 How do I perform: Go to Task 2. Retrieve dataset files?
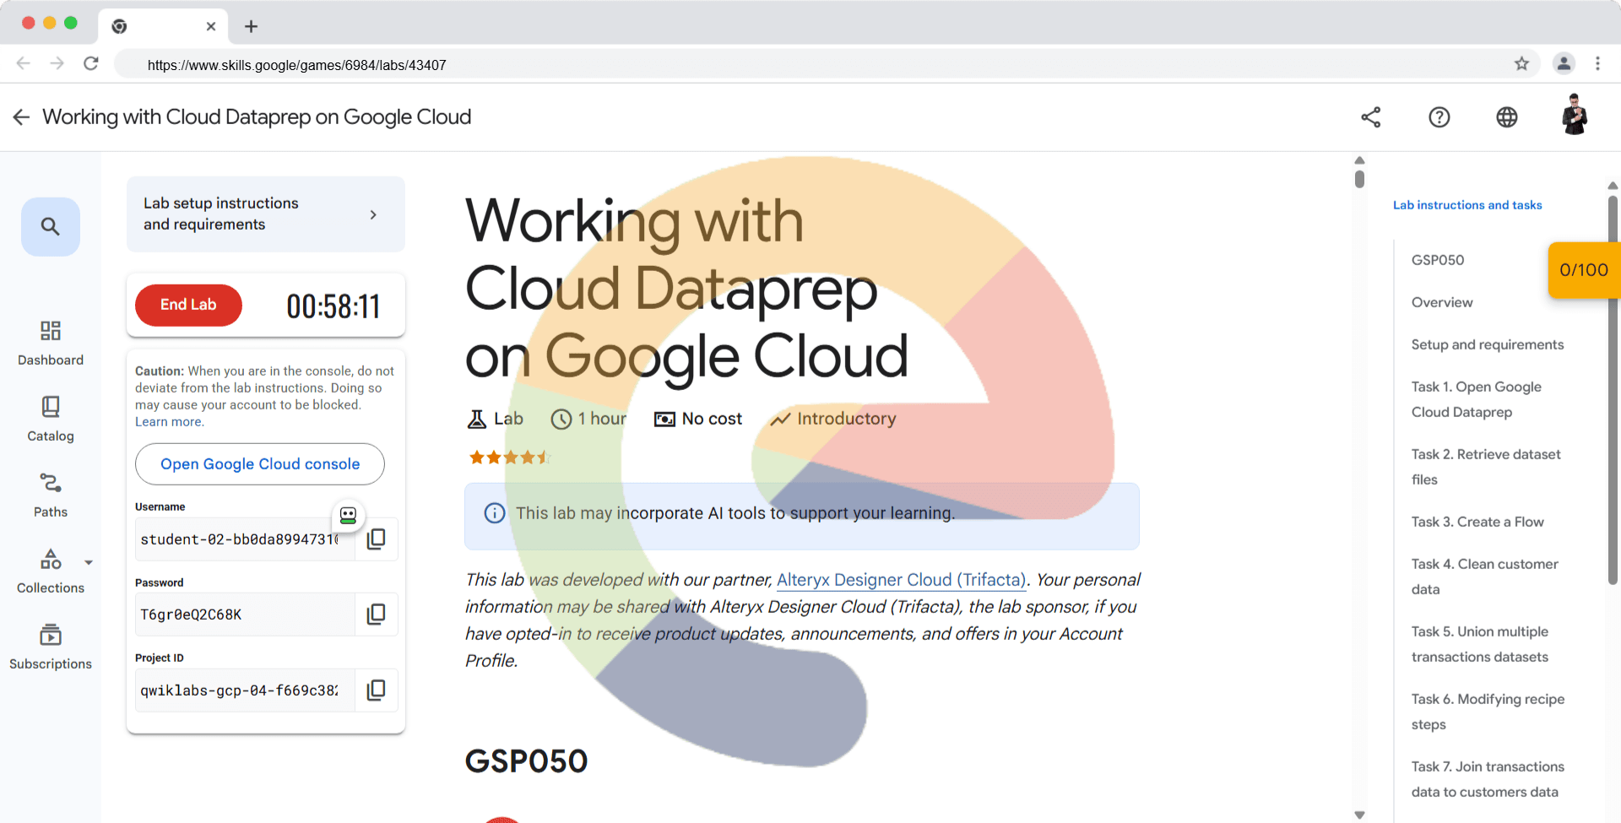point(1486,467)
